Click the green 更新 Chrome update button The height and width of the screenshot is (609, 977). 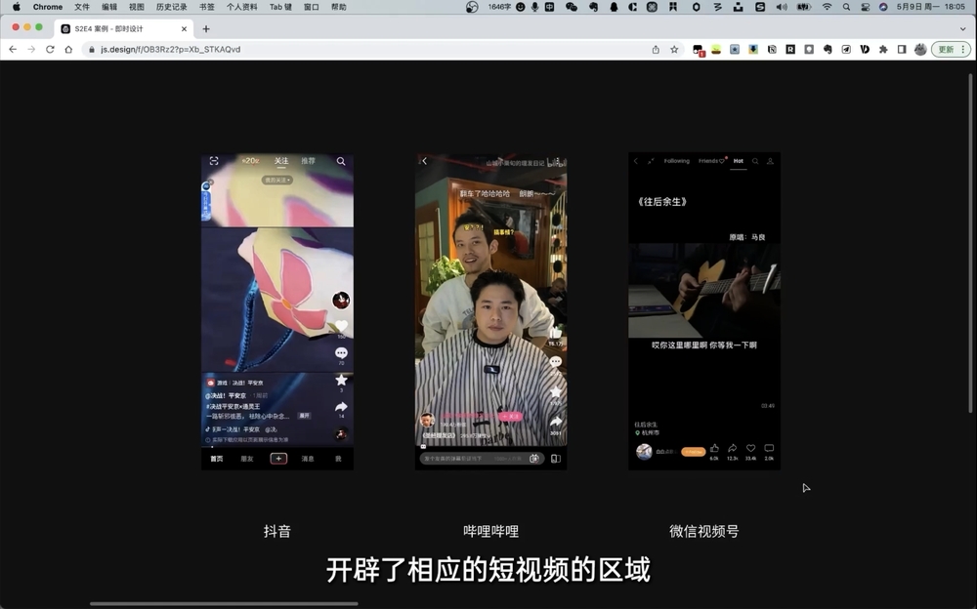[951, 49]
